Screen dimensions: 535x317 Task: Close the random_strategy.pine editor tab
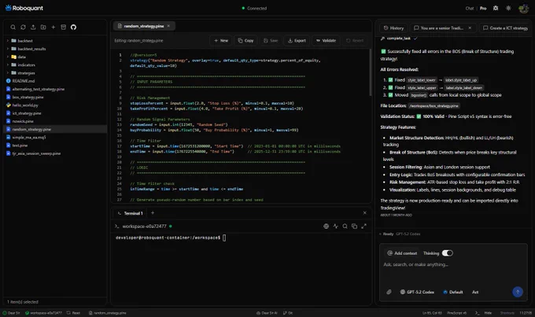(x=168, y=26)
